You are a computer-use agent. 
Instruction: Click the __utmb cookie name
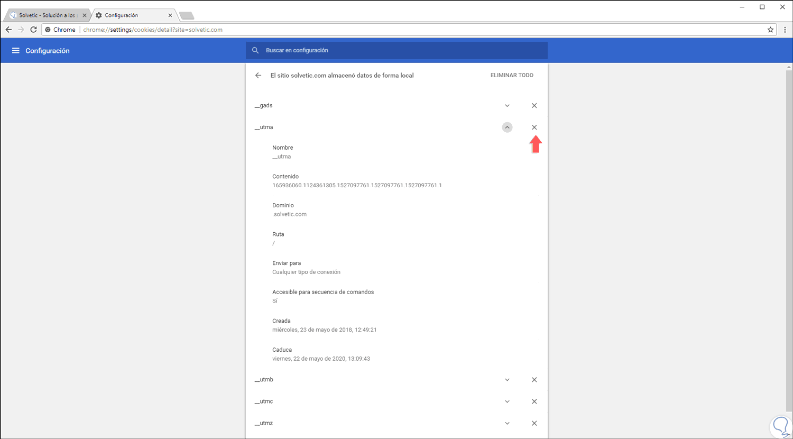(264, 380)
